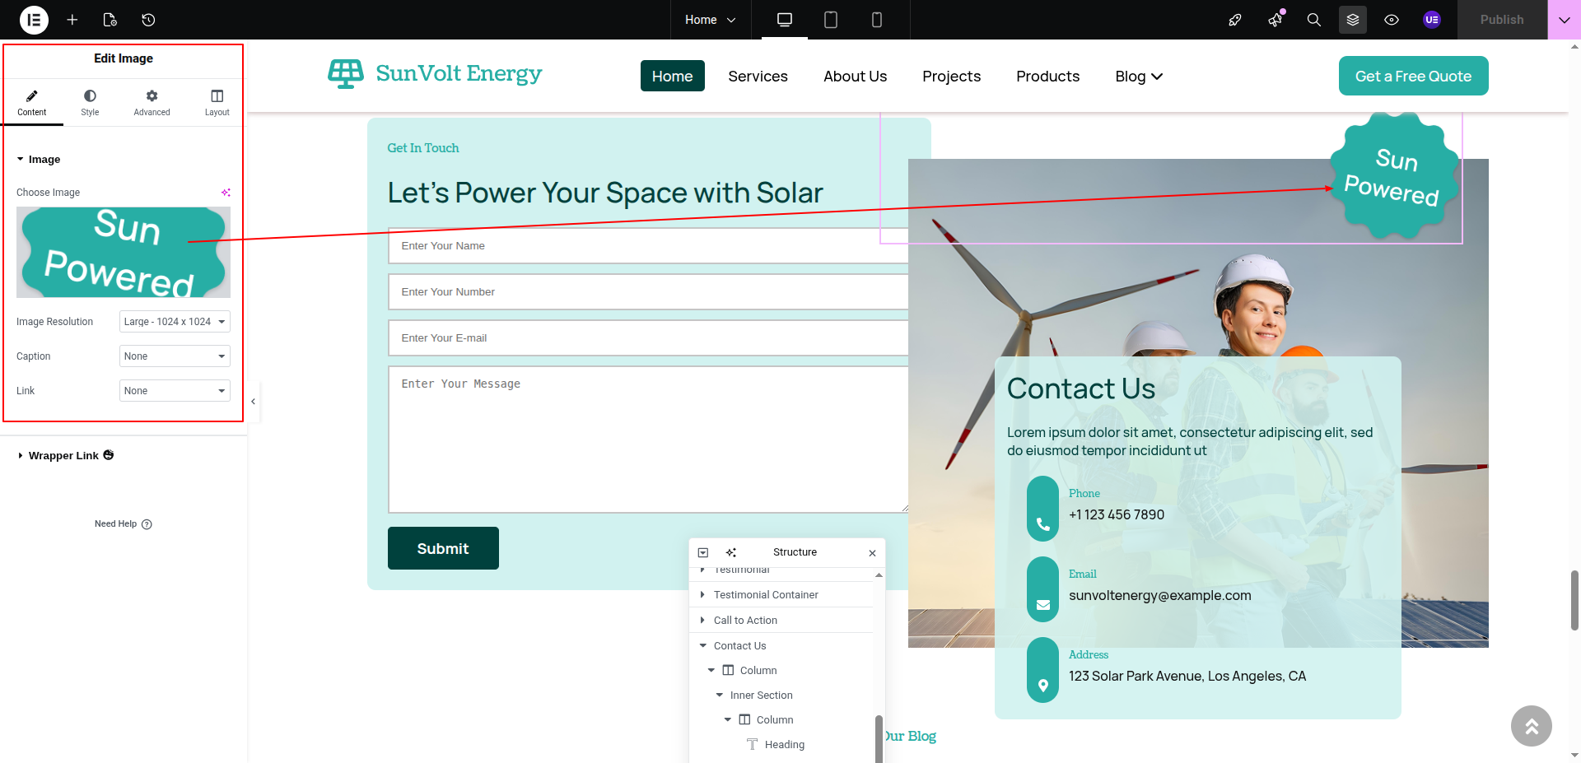Open the Document Settings page icon
The image size is (1581, 763).
(110, 20)
